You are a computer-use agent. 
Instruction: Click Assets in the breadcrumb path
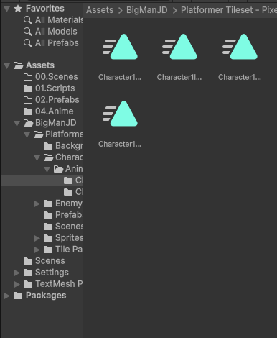[x=100, y=10]
